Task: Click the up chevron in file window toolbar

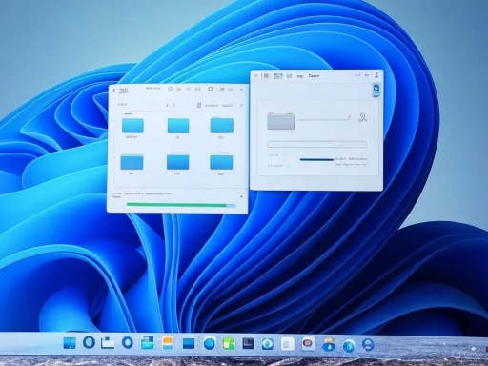Action: [241, 105]
